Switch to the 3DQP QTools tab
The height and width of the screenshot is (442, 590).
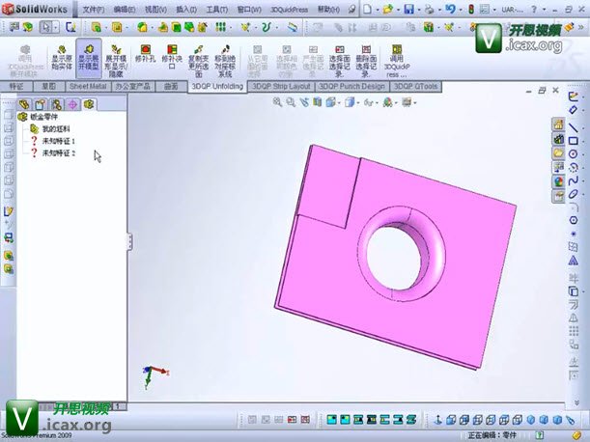(415, 86)
